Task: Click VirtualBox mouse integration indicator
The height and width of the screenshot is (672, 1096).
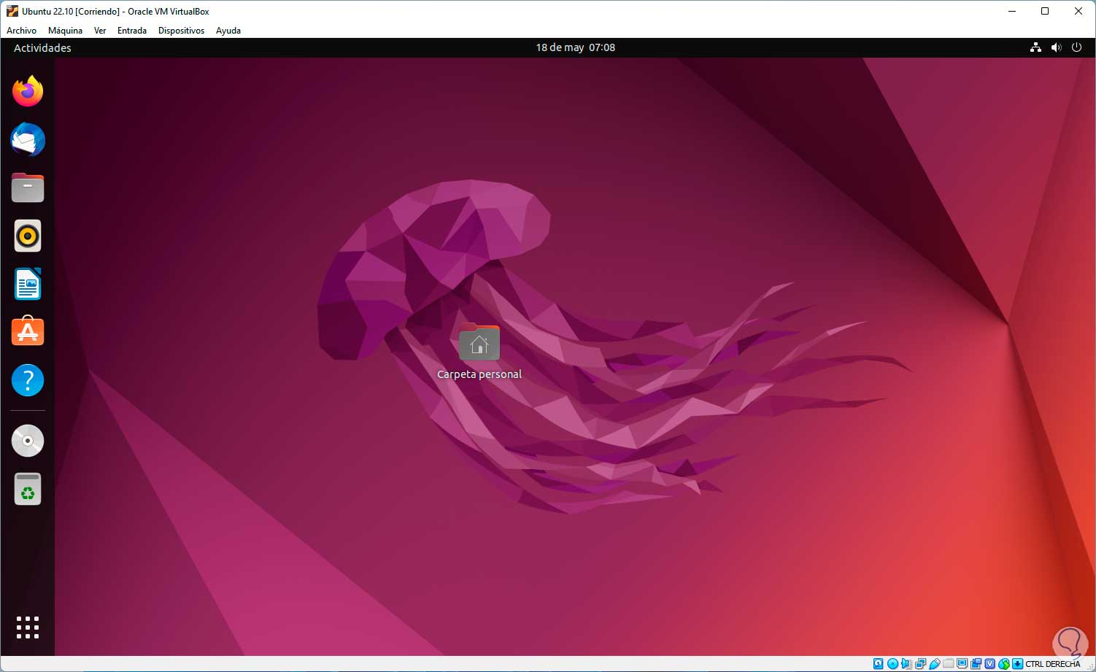Action: (1004, 664)
